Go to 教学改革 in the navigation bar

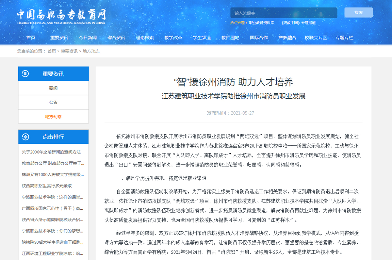click(173, 38)
